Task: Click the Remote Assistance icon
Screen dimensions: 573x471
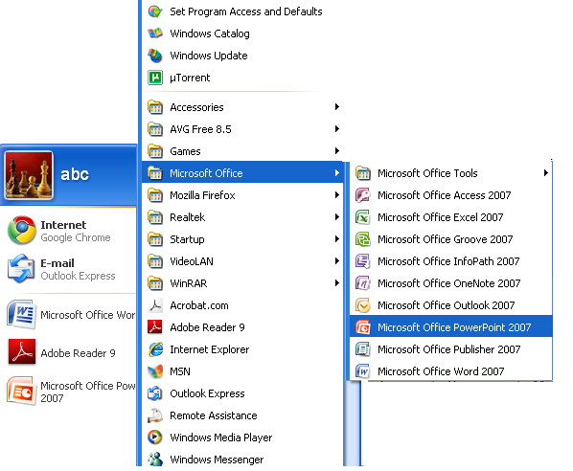Action: 155,415
